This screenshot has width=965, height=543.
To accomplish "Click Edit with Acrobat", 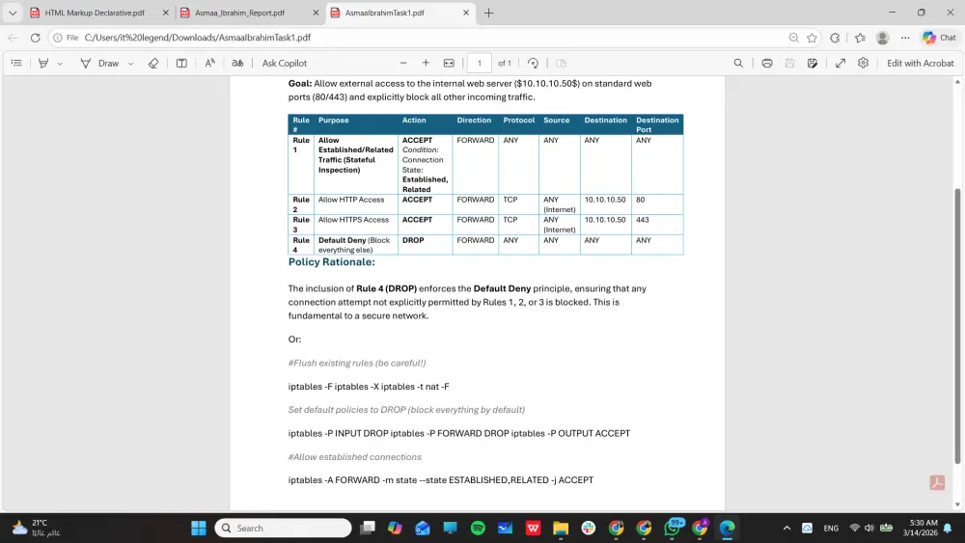I will [920, 63].
